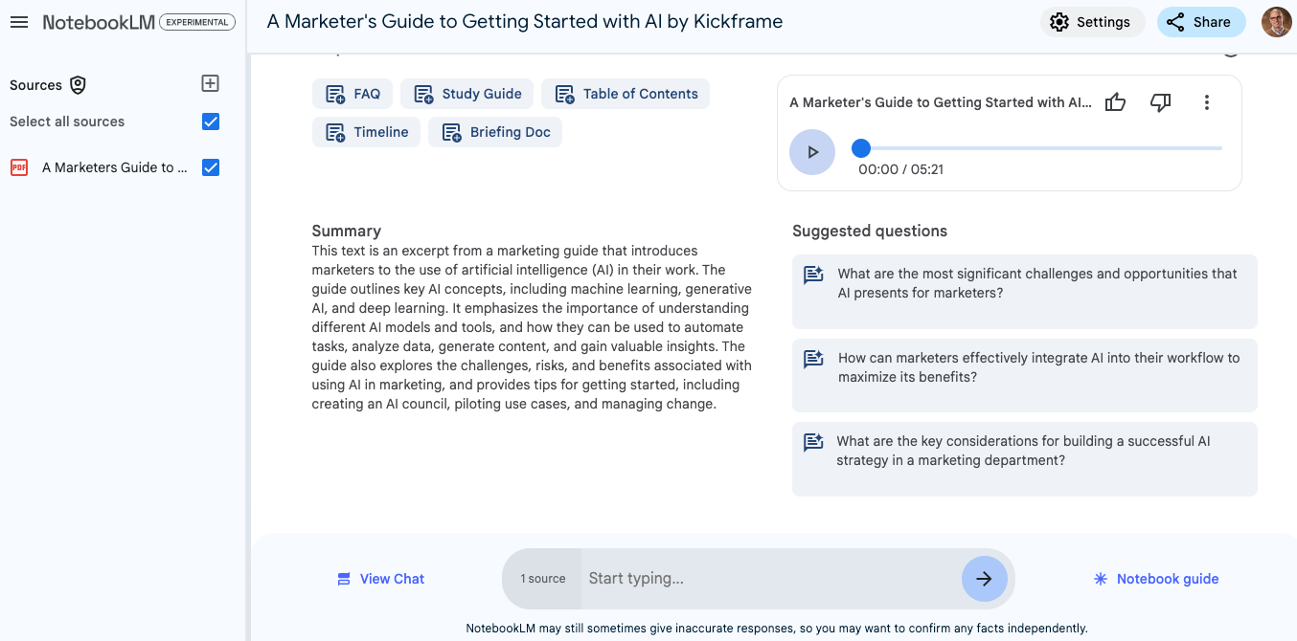This screenshot has height=641, width=1297.
Task: Click the notebook title in the header
Action: 525,21
